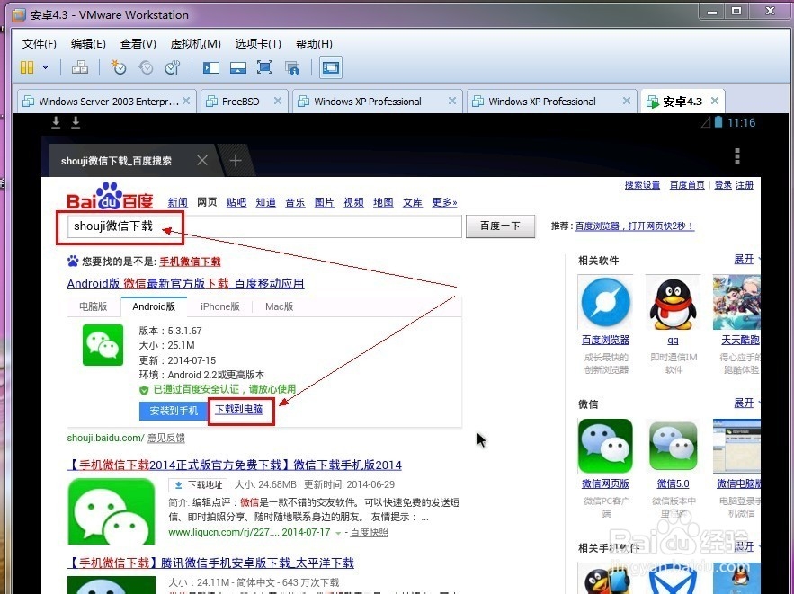Close the shouji微信下载 browser tab

(202, 160)
